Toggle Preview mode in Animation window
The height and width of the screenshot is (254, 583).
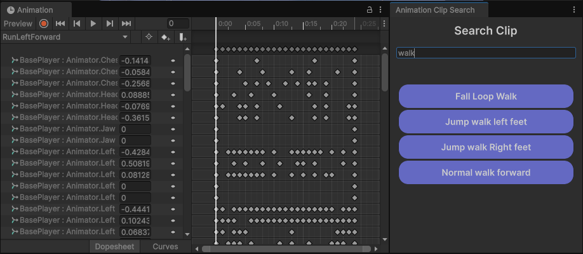[x=18, y=23]
